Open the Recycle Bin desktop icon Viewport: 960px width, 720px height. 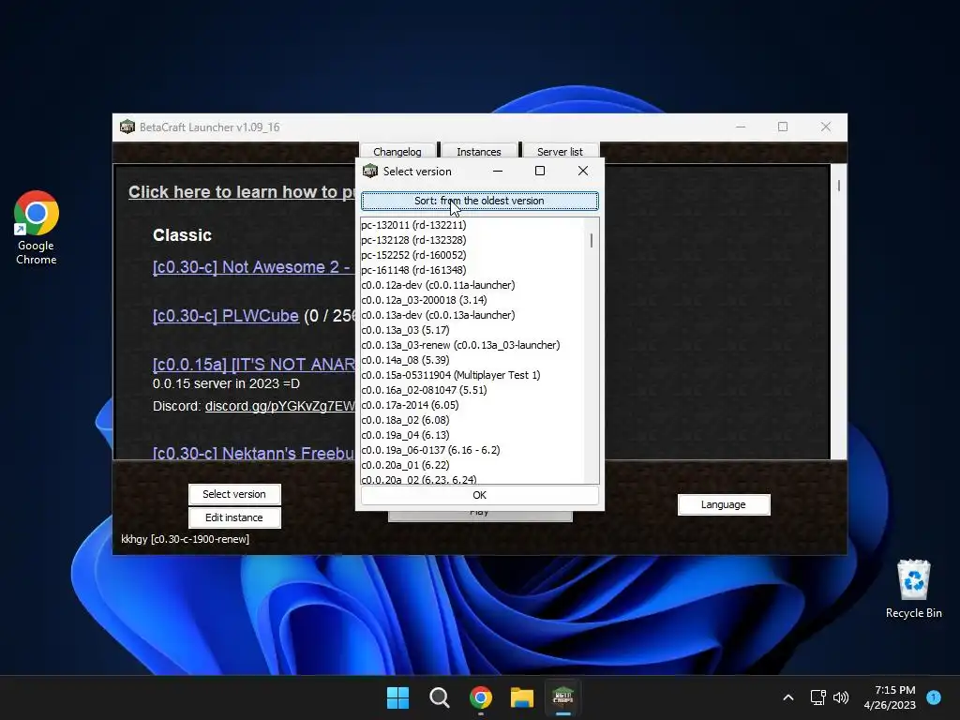click(913, 589)
